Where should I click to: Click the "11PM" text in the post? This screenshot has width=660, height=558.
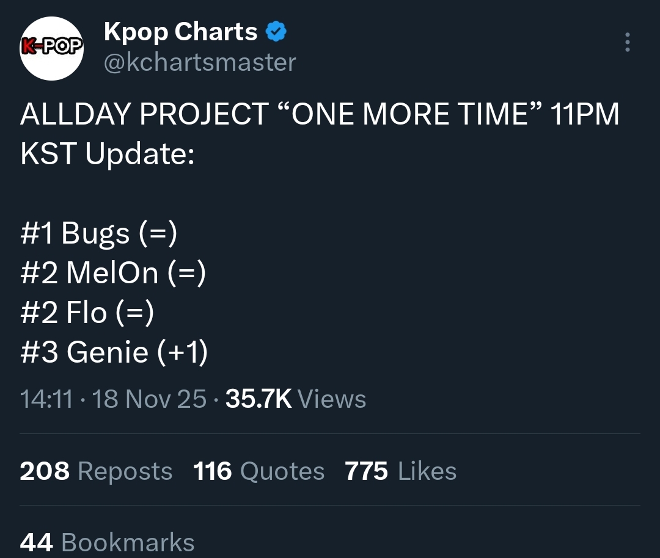click(584, 115)
